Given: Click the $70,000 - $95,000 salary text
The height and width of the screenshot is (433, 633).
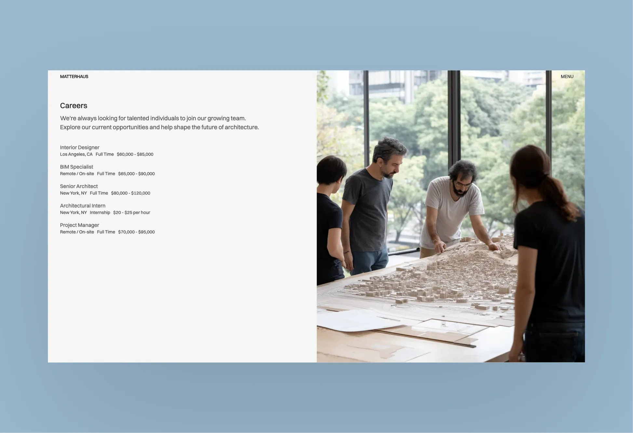Looking at the screenshot, I should 136,232.
